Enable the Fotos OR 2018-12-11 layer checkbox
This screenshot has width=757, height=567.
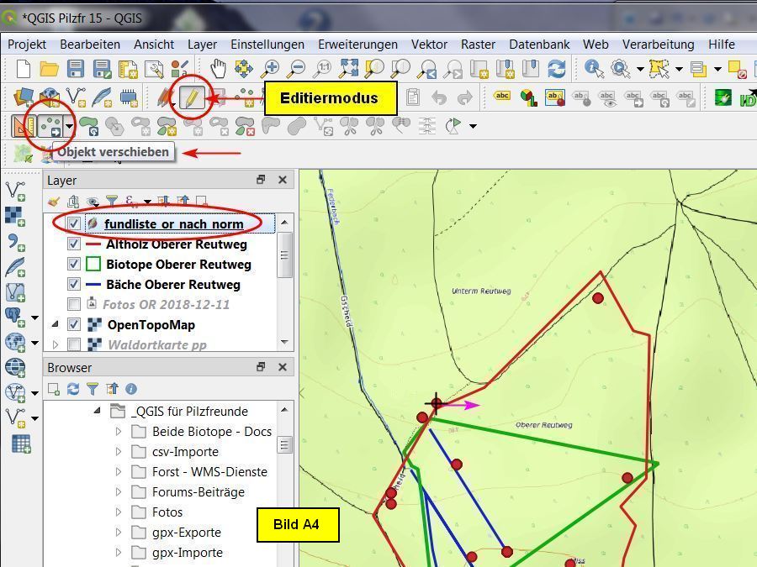74,304
